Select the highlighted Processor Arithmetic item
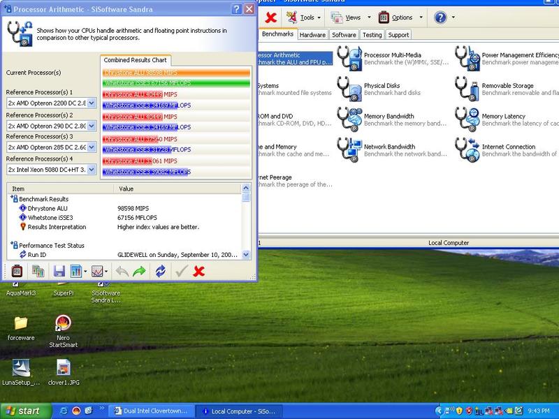The height and width of the screenshot is (419, 559). (x=295, y=59)
